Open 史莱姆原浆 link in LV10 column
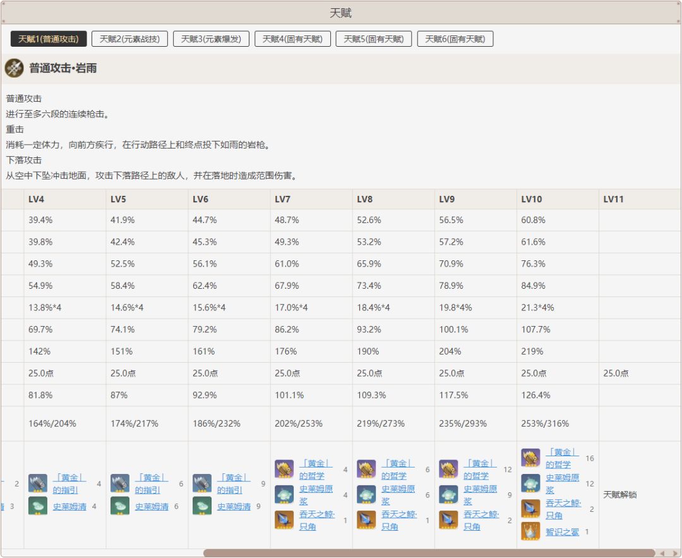 click(563, 483)
